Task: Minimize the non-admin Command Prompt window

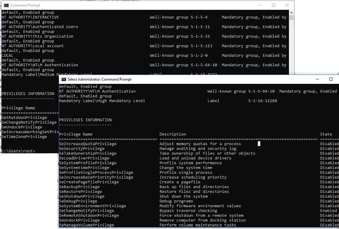Action: tap(260, 5)
